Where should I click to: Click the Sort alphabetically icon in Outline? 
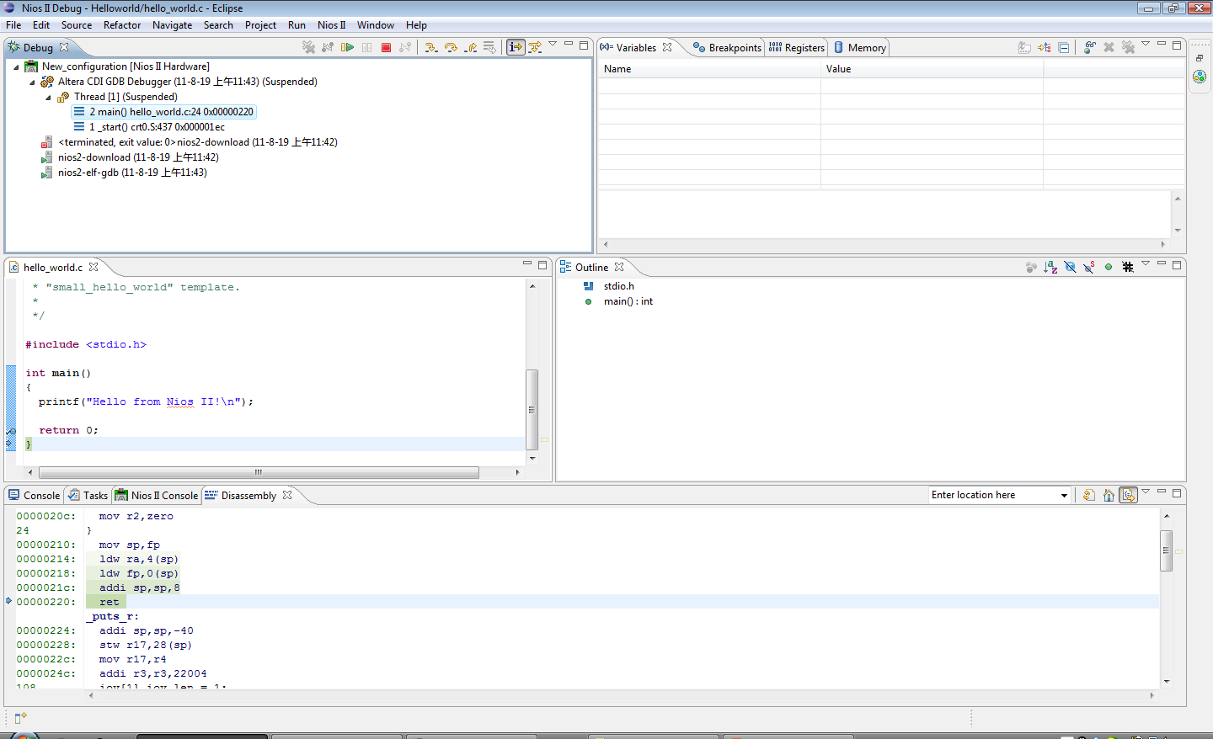pos(1050,267)
